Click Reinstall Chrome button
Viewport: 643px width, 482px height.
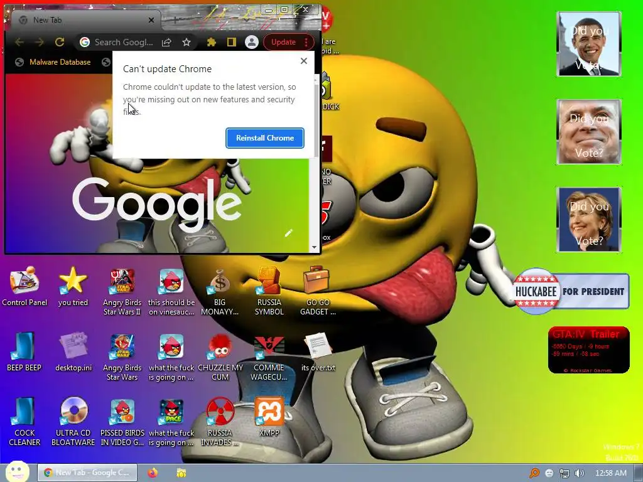pos(265,138)
